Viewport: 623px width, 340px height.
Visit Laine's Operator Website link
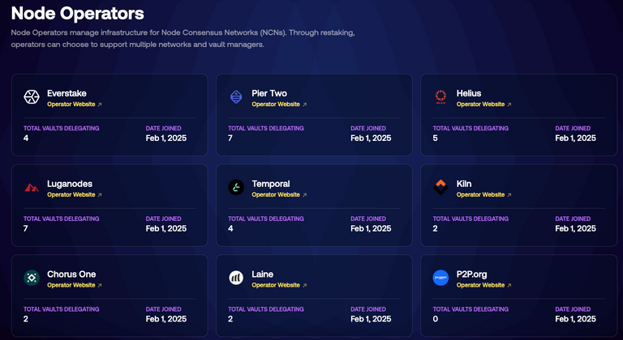[278, 286]
